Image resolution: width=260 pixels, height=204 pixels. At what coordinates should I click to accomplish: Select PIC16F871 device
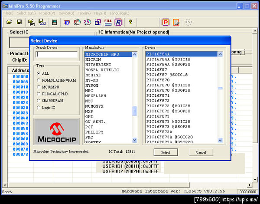click(182, 95)
